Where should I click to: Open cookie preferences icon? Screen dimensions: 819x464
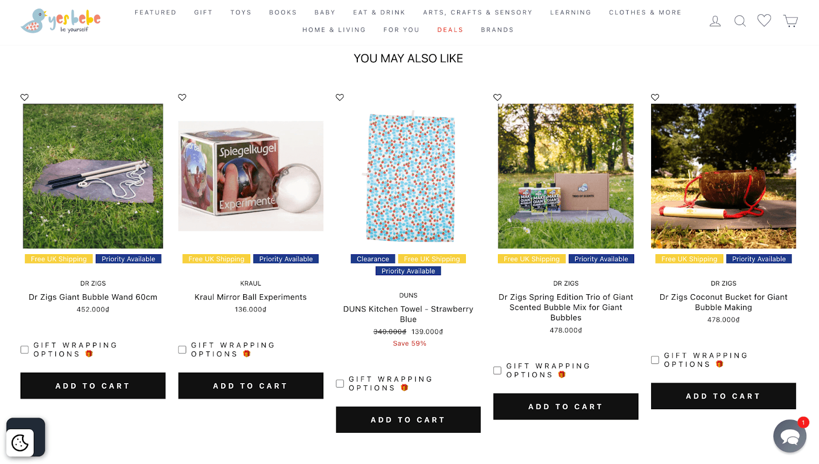point(20,443)
